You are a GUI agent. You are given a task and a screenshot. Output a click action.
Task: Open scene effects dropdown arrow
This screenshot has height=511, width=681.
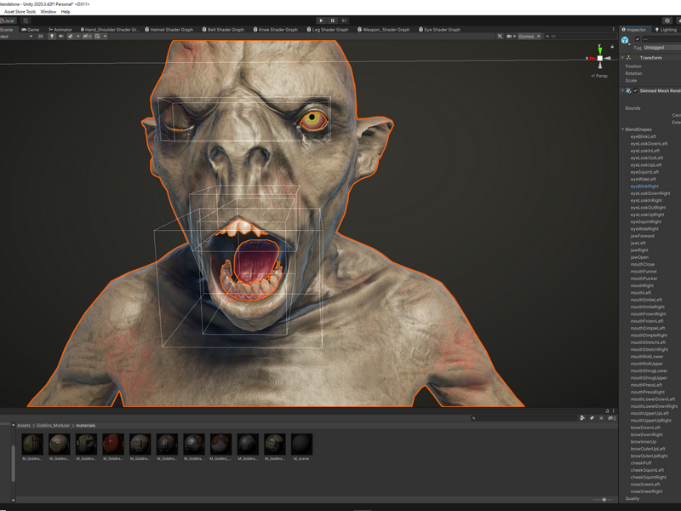(x=77, y=37)
